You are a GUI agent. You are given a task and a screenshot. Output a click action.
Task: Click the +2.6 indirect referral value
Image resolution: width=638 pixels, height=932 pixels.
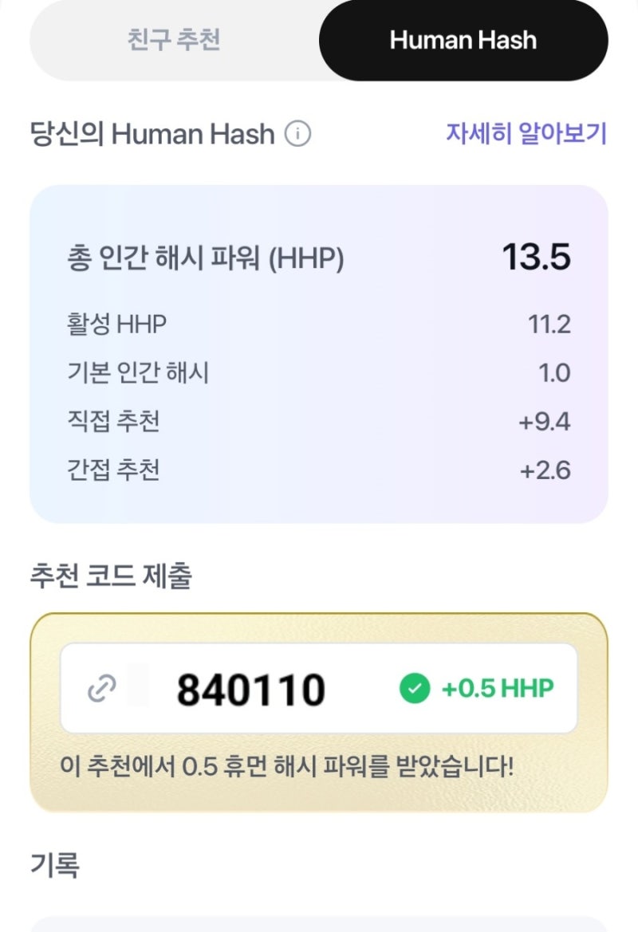pos(545,470)
